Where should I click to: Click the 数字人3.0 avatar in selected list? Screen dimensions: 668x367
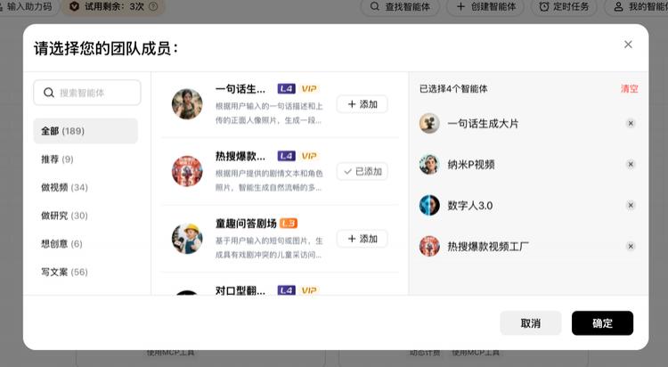[x=429, y=206]
